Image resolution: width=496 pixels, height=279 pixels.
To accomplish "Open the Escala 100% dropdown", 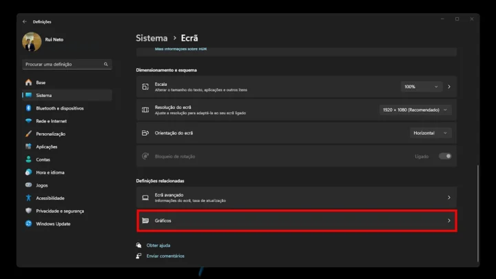I will click(422, 87).
